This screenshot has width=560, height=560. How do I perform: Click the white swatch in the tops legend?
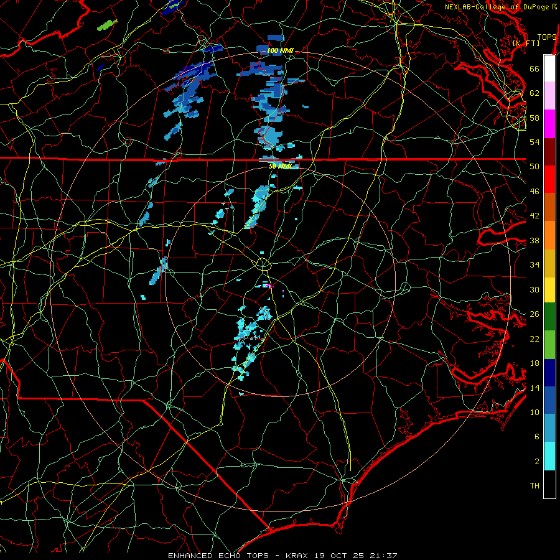pyautogui.click(x=549, y=68)
